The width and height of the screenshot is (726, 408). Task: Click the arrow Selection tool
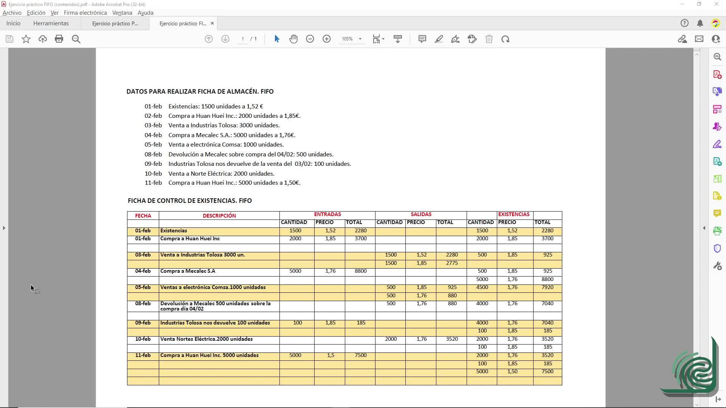pyautogui.click(x=277, y=39)
